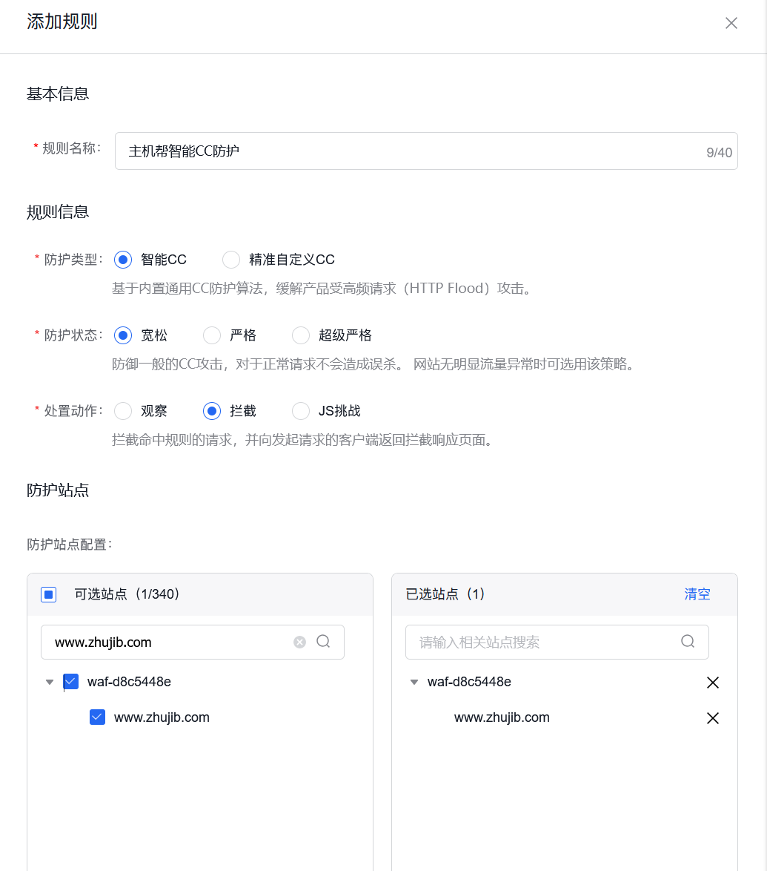This screenshot has height=871, width=767.
Task: Click the search icon in 可选站点 panel
Action: (x=323, y=642)
